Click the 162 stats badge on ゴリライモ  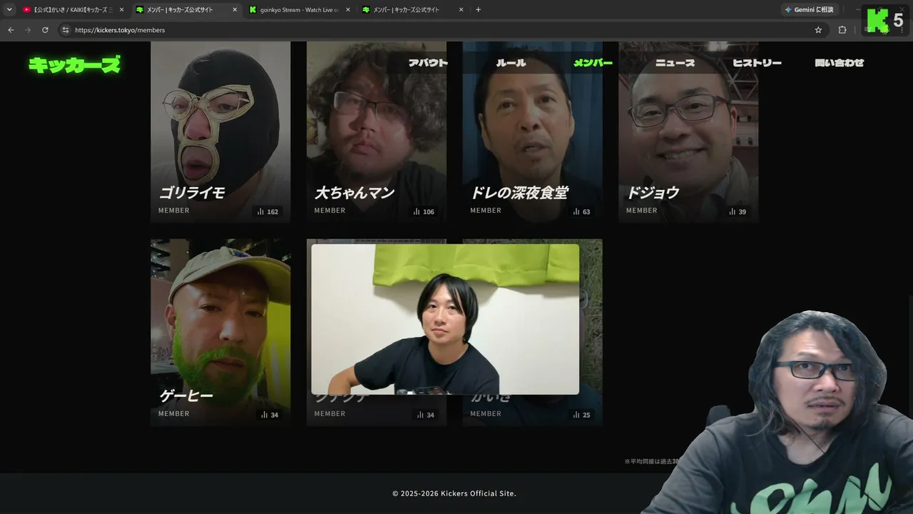(x=267, y=211)
